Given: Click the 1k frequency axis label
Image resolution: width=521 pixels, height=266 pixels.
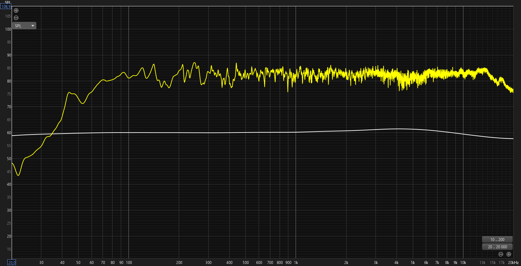Looking at the screenshot, I should pyautogui.click(x=296, y=263).
